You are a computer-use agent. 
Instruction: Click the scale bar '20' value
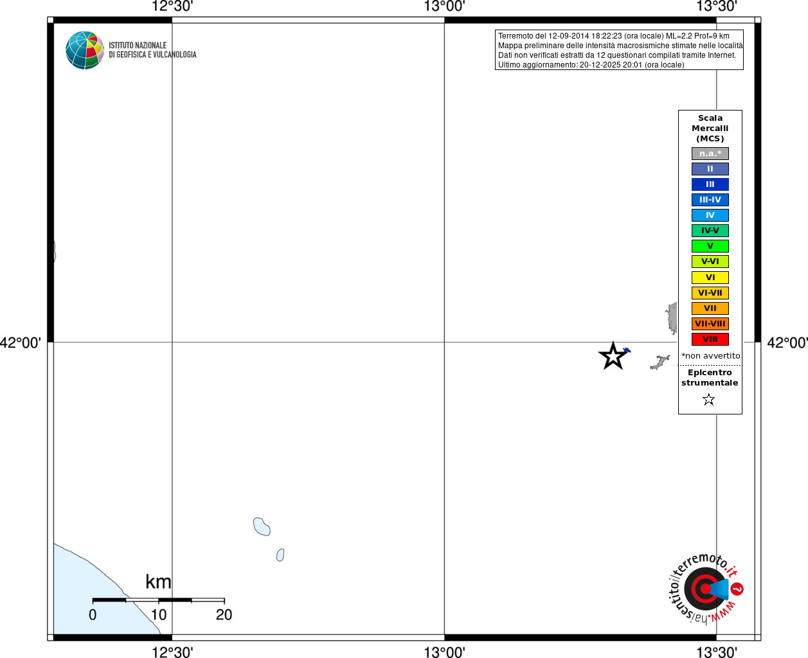click(224, 615)
